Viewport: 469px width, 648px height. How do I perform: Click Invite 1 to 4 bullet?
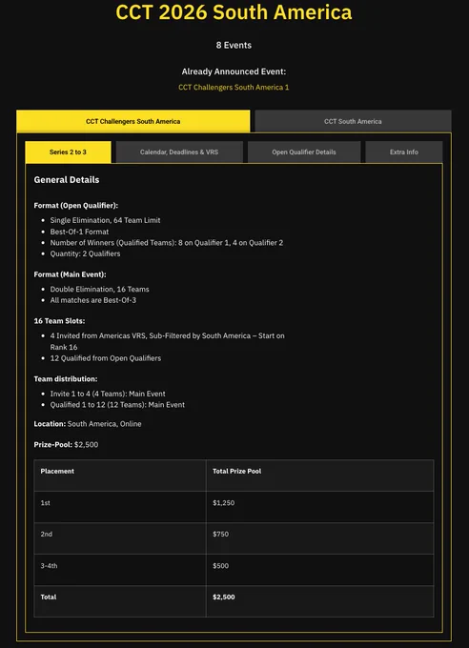[108, 394]
